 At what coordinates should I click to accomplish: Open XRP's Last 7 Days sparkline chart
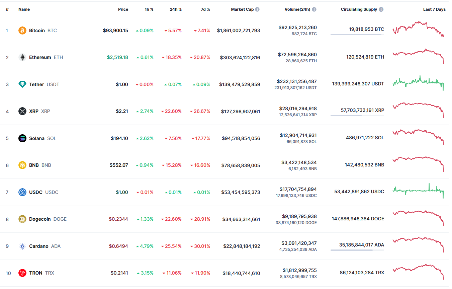tap(418, 110)
